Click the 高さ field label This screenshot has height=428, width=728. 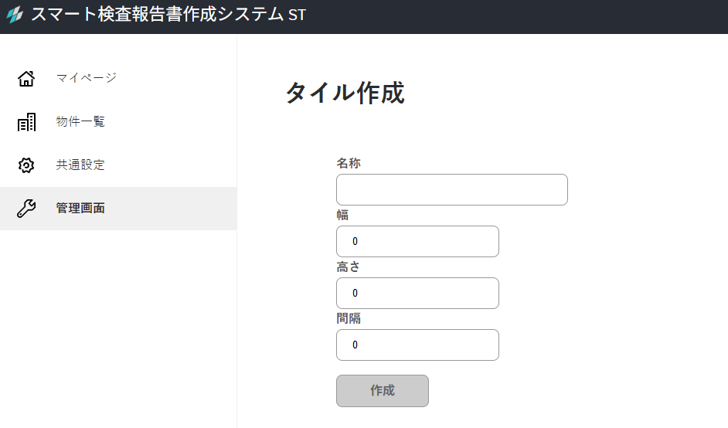pyautogui.click(x=349, y=267)
